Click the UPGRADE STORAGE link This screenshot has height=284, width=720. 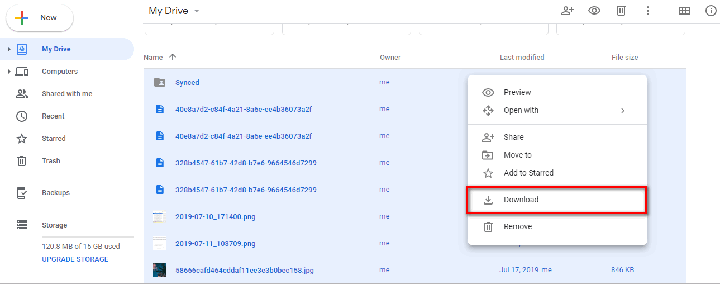coord(75,259)
